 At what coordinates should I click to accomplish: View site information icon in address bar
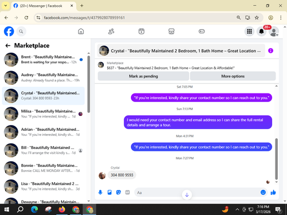pyautogui.click(x=38, y=18)
